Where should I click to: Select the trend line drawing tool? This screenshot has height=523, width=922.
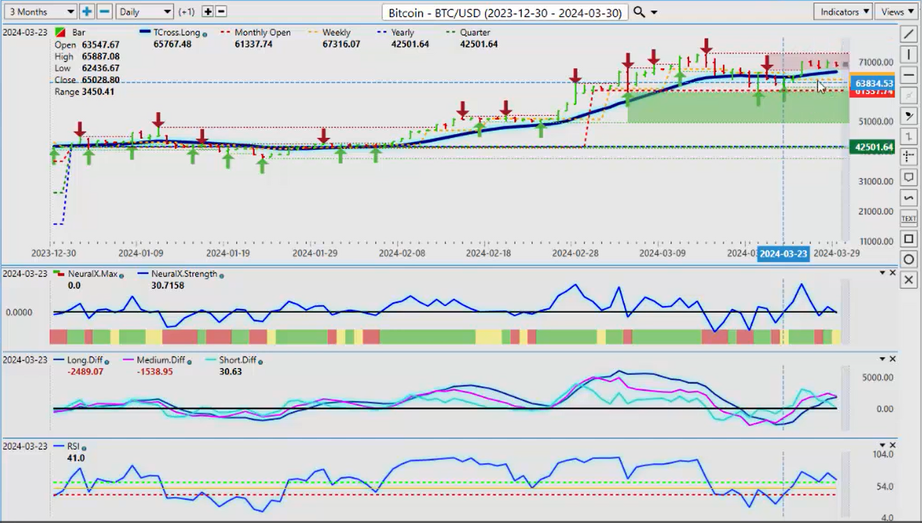pos(909,33)
